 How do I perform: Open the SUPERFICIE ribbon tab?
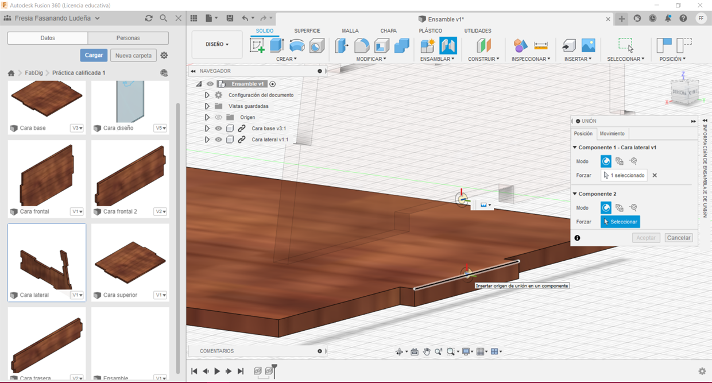pos(307,31)
